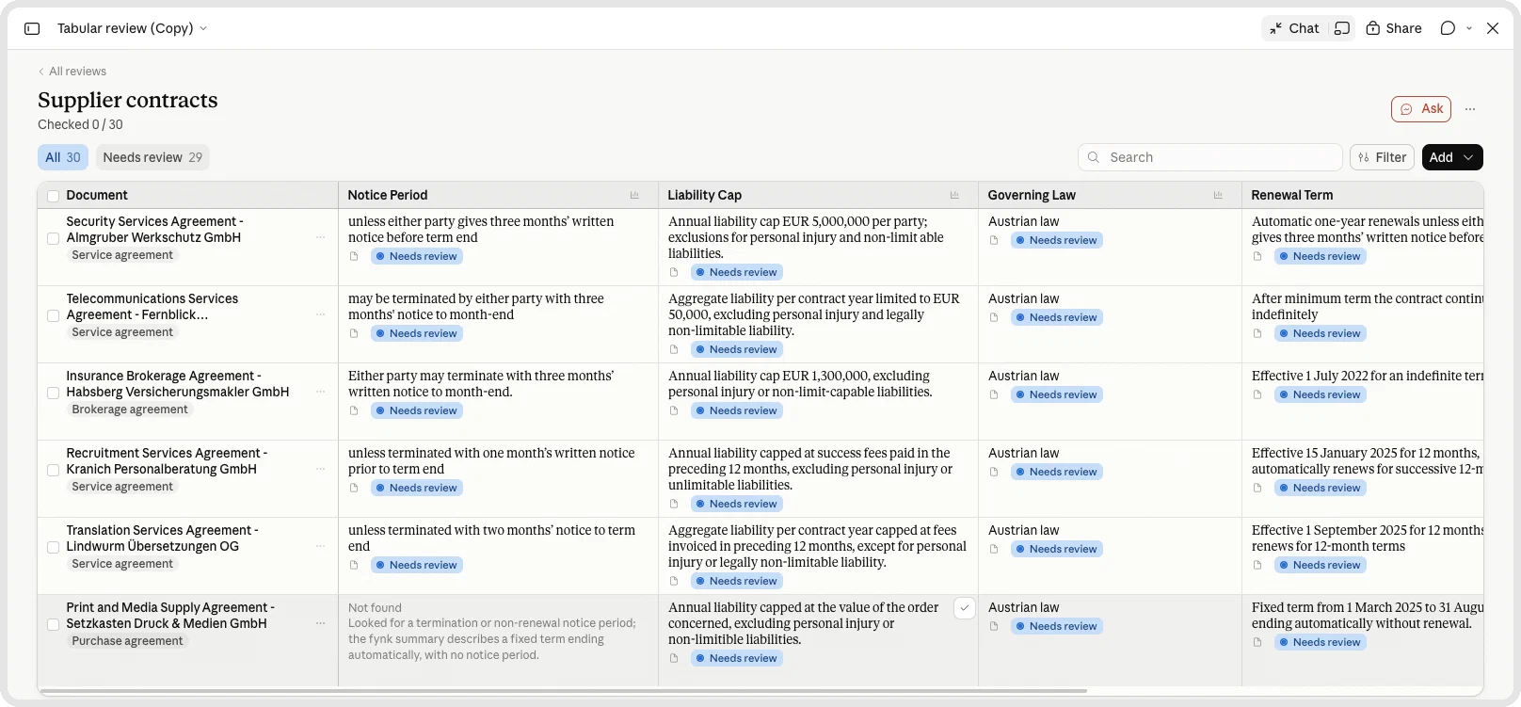Select the All 30 tab
The height and width of the screenshot is (707, 1521).
63,157
